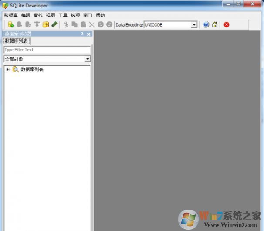Click the second grayed database toolbar icon
The width and height of the screenshot is (264, 231).
(20, 24)
